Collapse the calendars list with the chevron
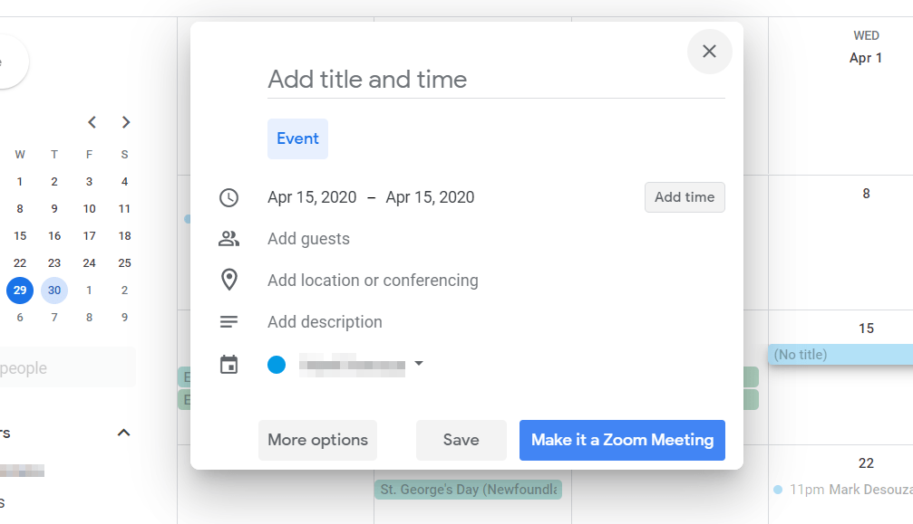Image resolution: width=913 pixels, height=524 pixels. click(123, 433)
